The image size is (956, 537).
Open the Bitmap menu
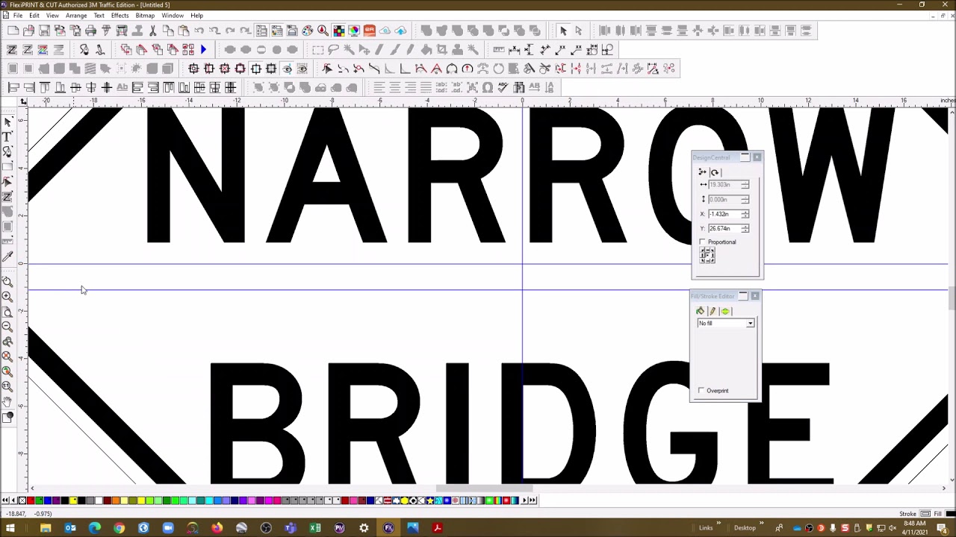click(x=145, y=16)
